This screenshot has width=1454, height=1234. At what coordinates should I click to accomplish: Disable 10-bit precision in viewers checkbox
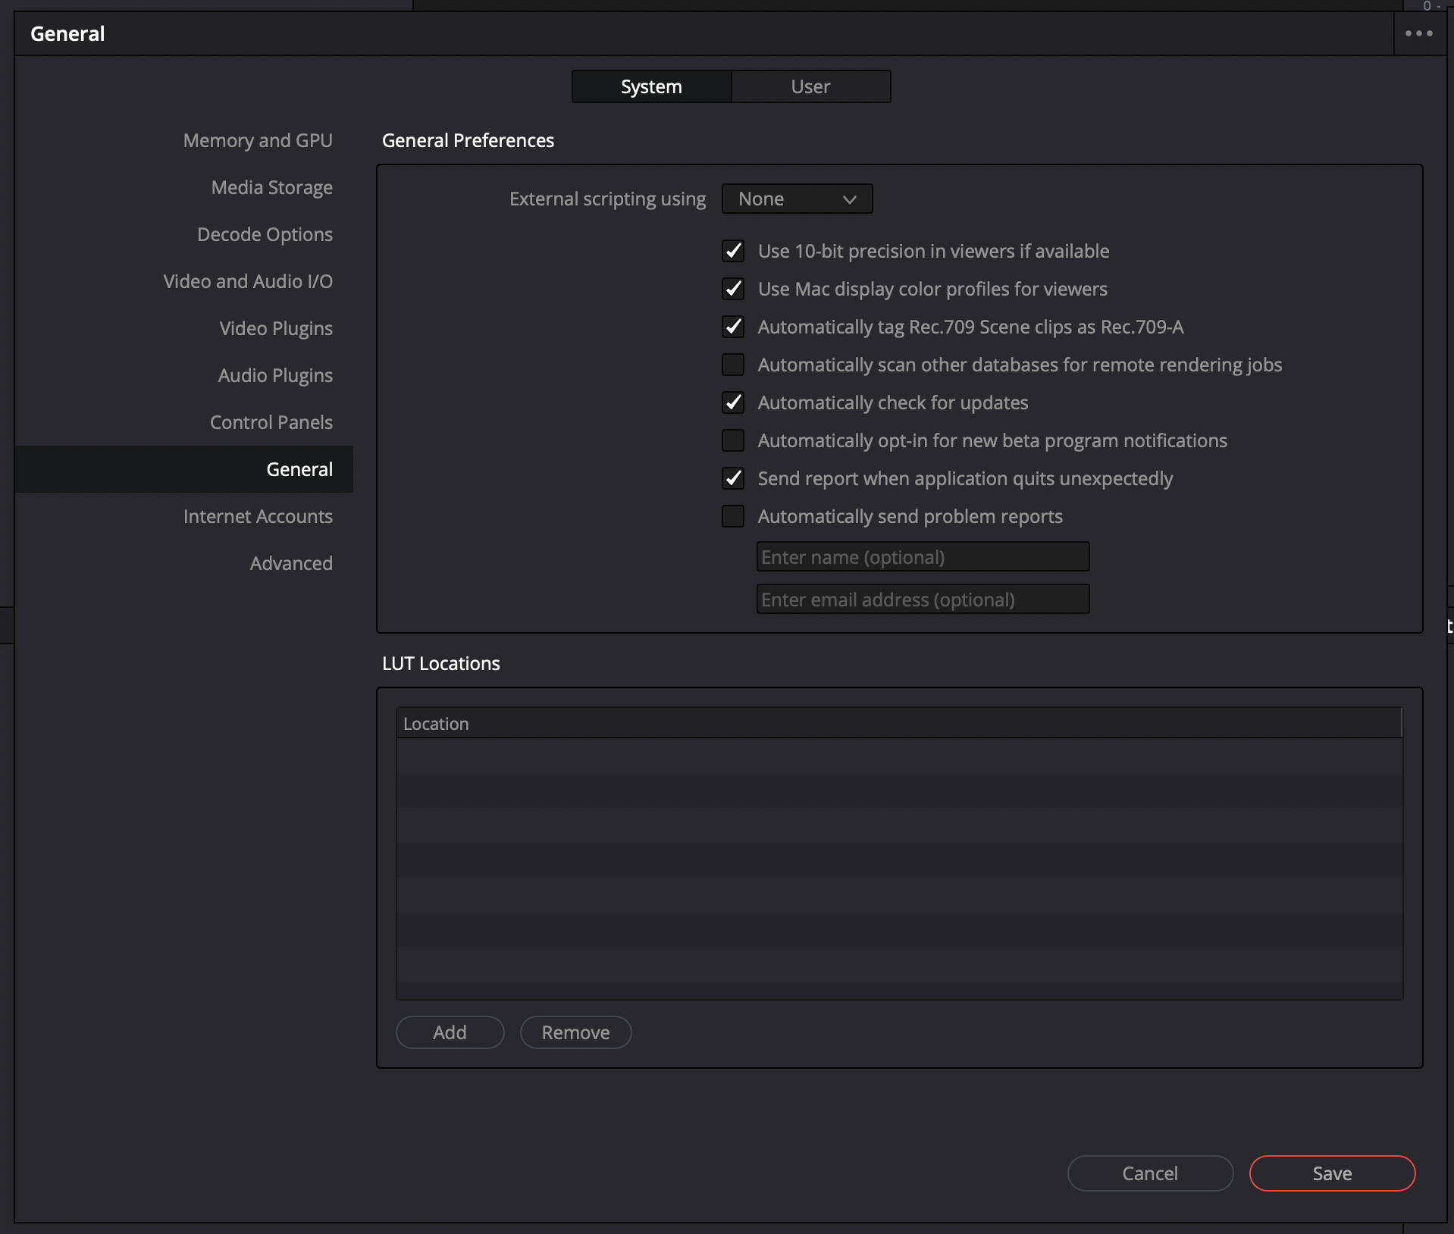[x=733, y=251]
